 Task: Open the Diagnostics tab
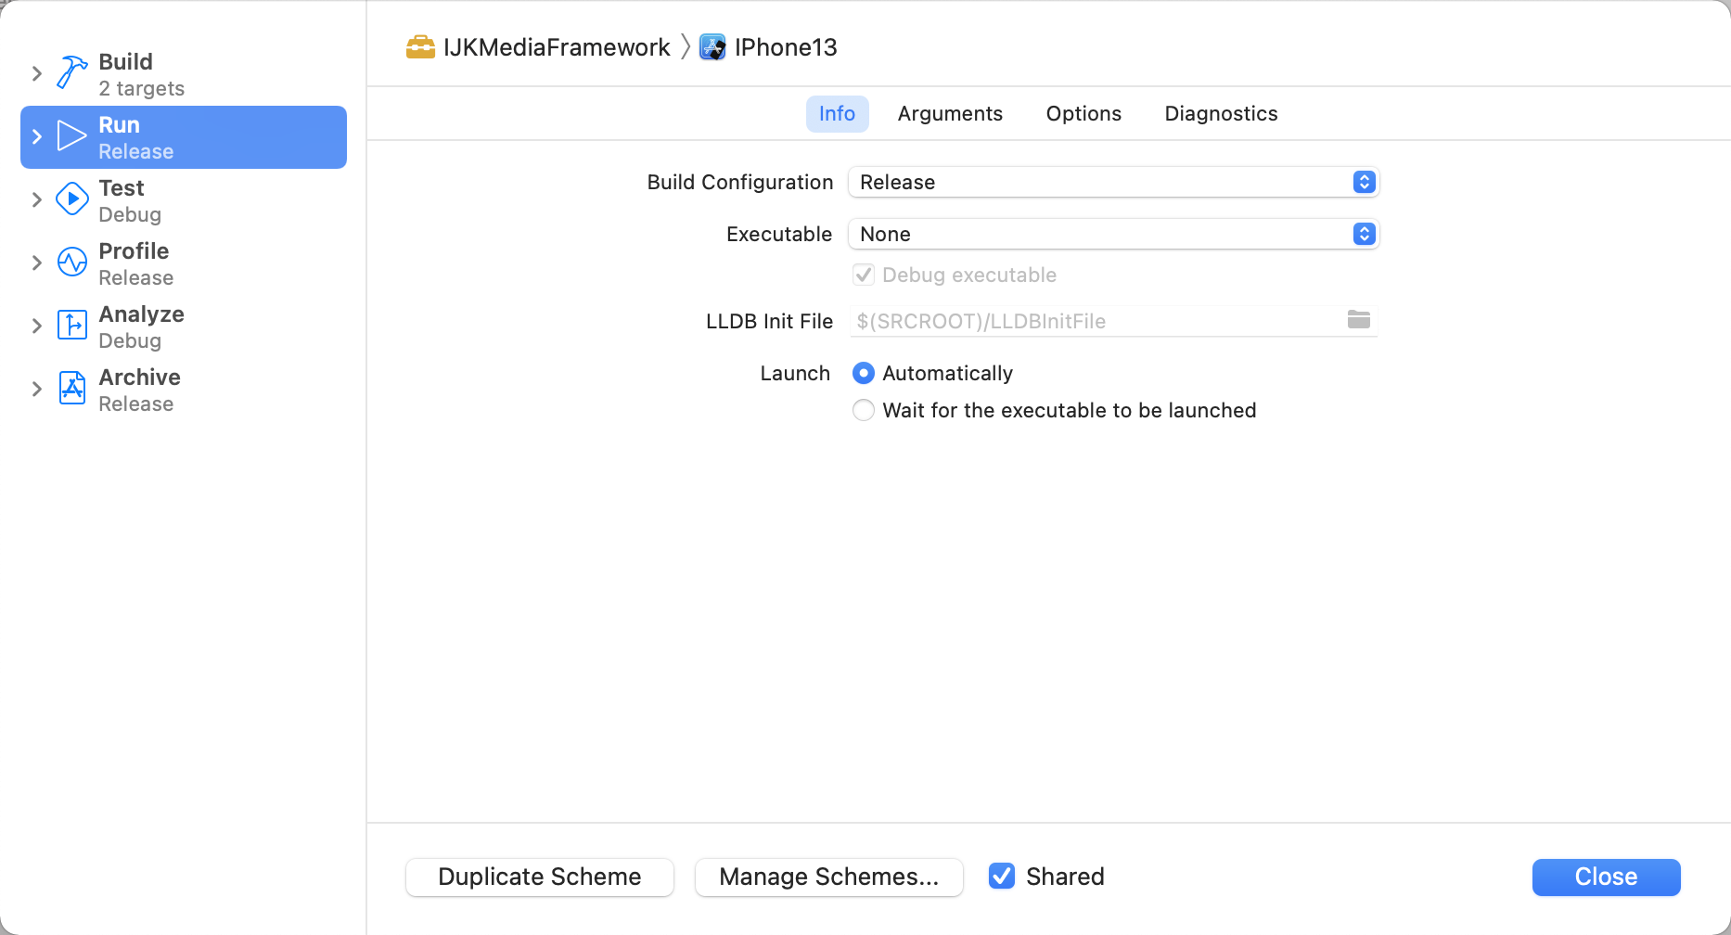(x=1221, y=113)
